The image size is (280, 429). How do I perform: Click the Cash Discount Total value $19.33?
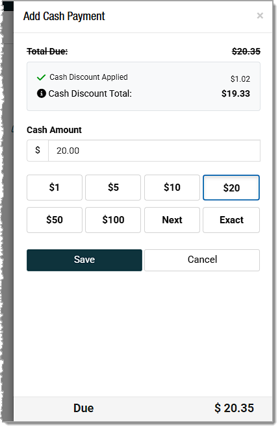pyautogui.click(x=236, y=93)
